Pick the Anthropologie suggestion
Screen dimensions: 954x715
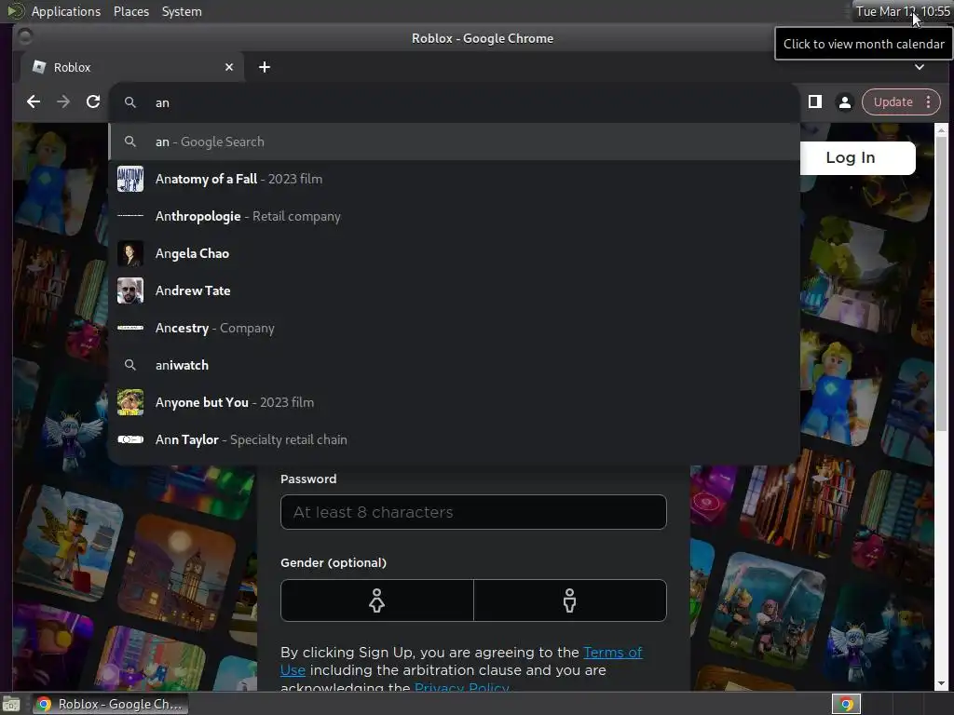454,216
